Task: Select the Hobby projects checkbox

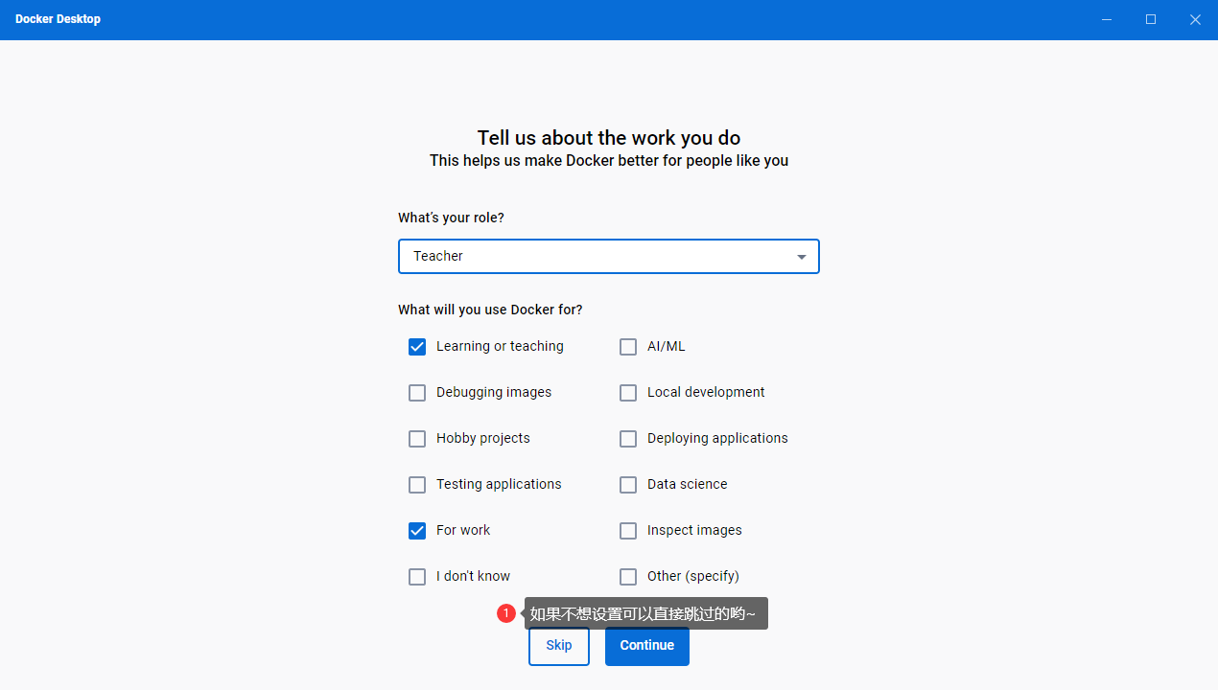Action: [417, 439]
